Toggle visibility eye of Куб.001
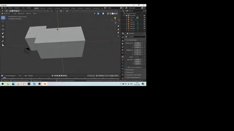This screenshot has width=234, height=131. [x=144, y=22]
